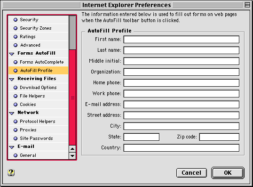
Task: Cancel the preferences dialog
Action: (191, 173)
